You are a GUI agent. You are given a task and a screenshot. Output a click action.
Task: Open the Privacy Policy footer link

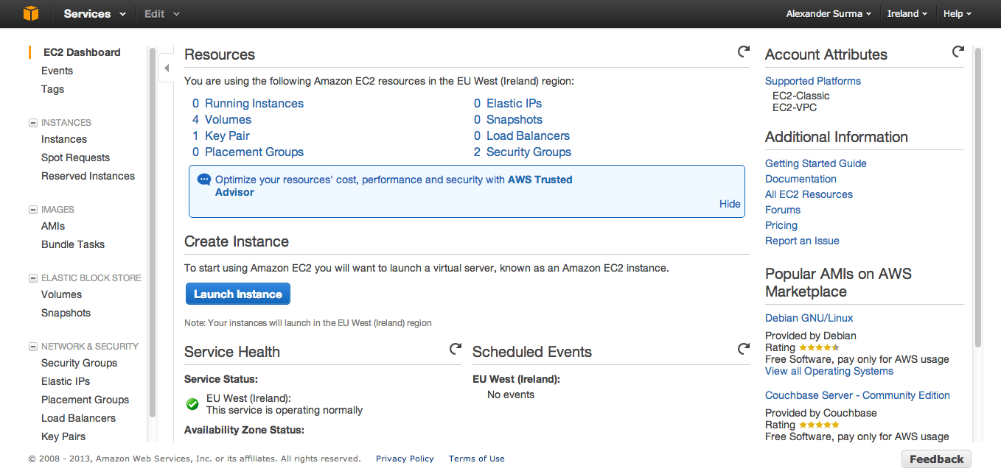pos(405,459)
